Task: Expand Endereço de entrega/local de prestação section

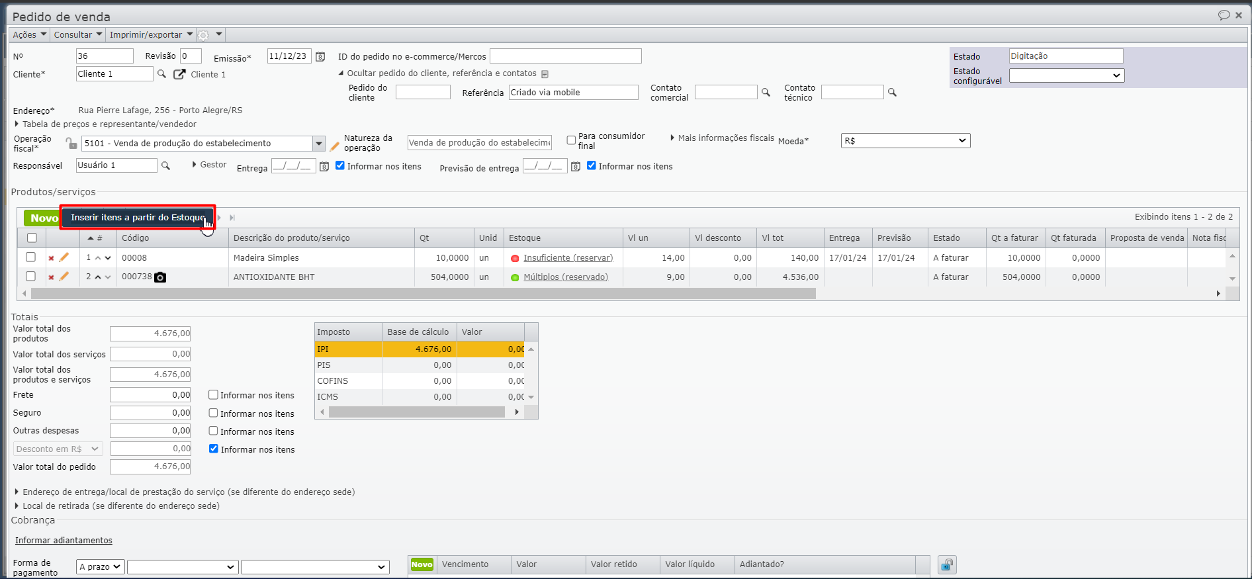Action: tap(185, 492)
